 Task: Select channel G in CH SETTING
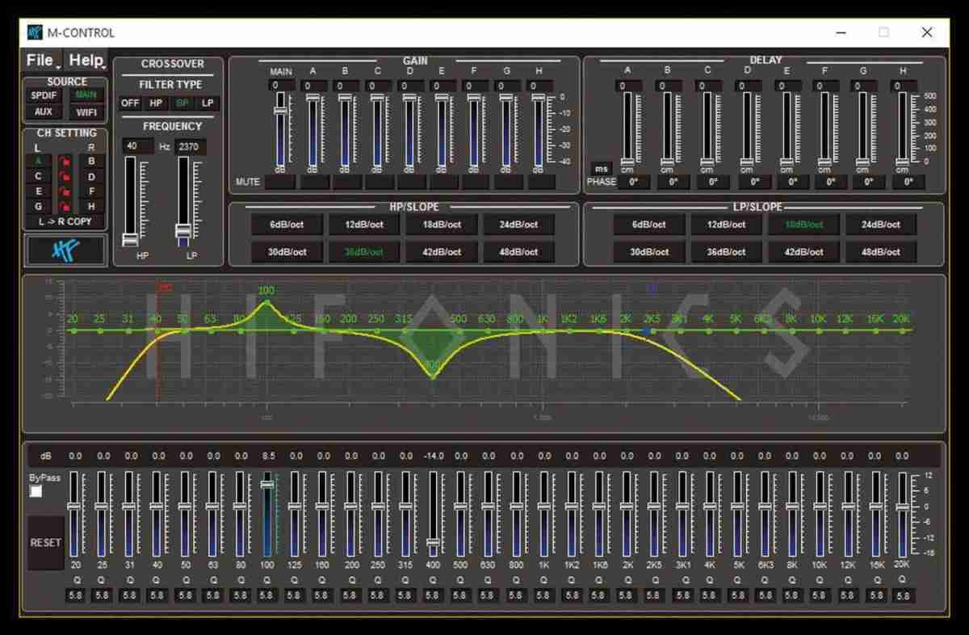(39, 207)
